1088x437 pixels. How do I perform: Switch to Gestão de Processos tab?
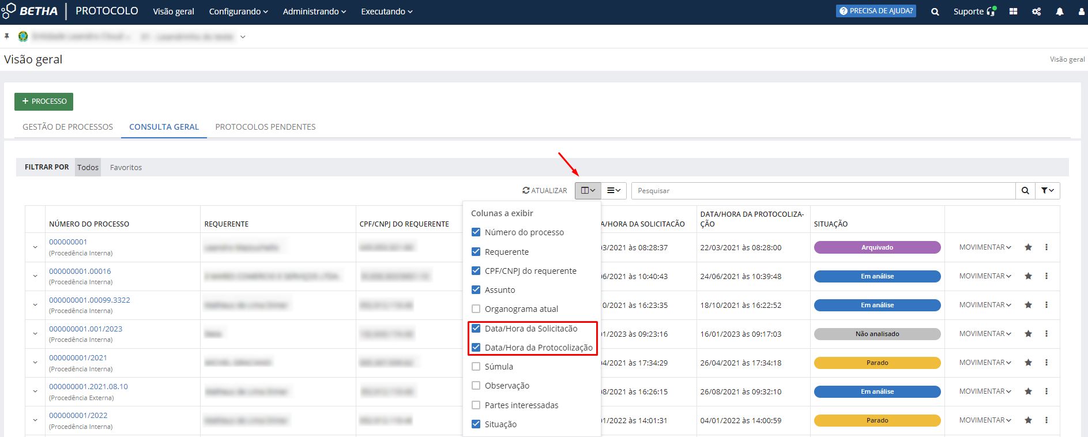[68, 127]
